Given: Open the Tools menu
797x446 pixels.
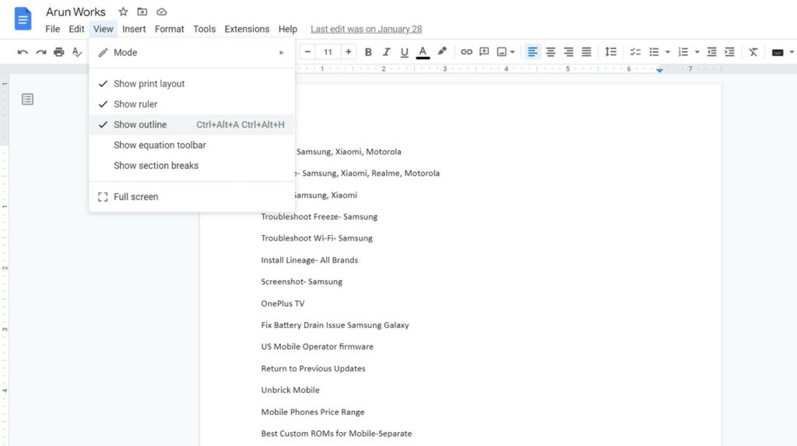Looking at the screenshot, I should click(205, 29).
